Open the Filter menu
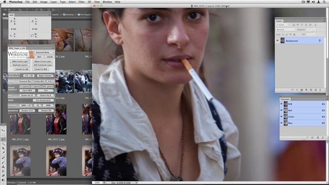The height and width of the screenshot is (185, 329). (81, 2)
